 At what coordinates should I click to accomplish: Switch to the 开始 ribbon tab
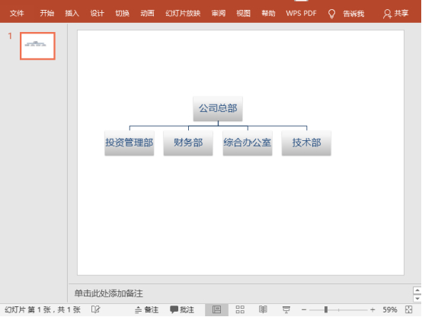click(46, 13)
